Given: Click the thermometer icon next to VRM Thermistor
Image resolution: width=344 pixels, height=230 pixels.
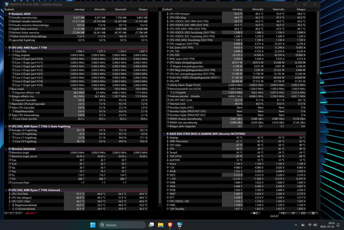Looking at the screenshot, I should (x=168, y=141).
